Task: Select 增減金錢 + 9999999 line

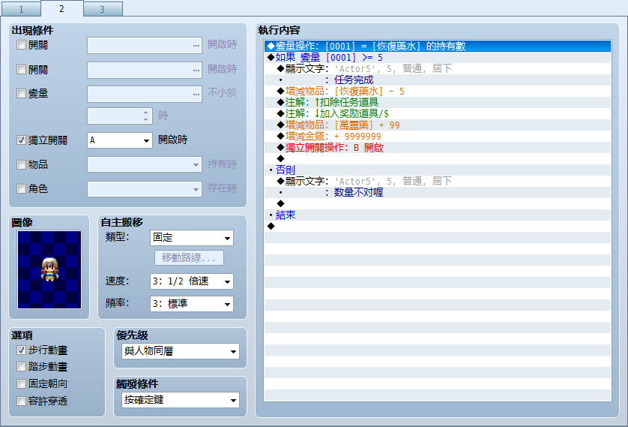Action: (438, 136)
